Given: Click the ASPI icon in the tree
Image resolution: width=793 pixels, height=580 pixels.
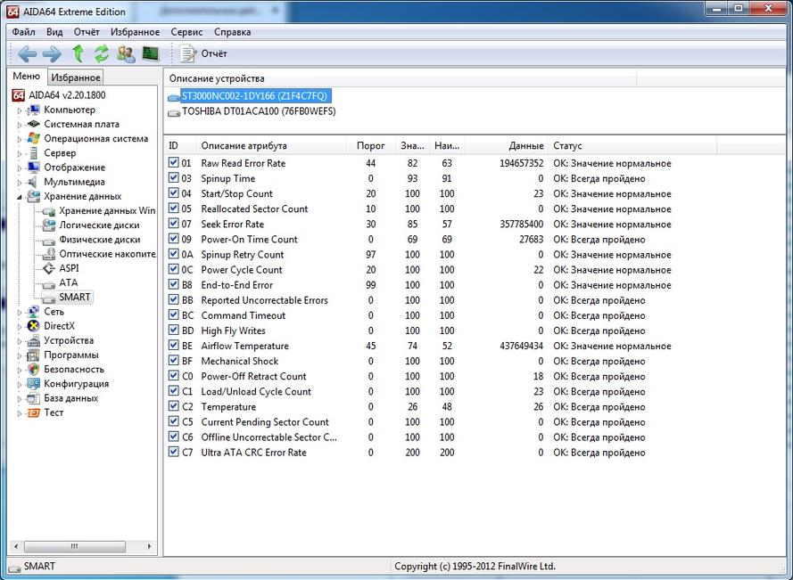Looking at the screenshot, I should [49, 268].
